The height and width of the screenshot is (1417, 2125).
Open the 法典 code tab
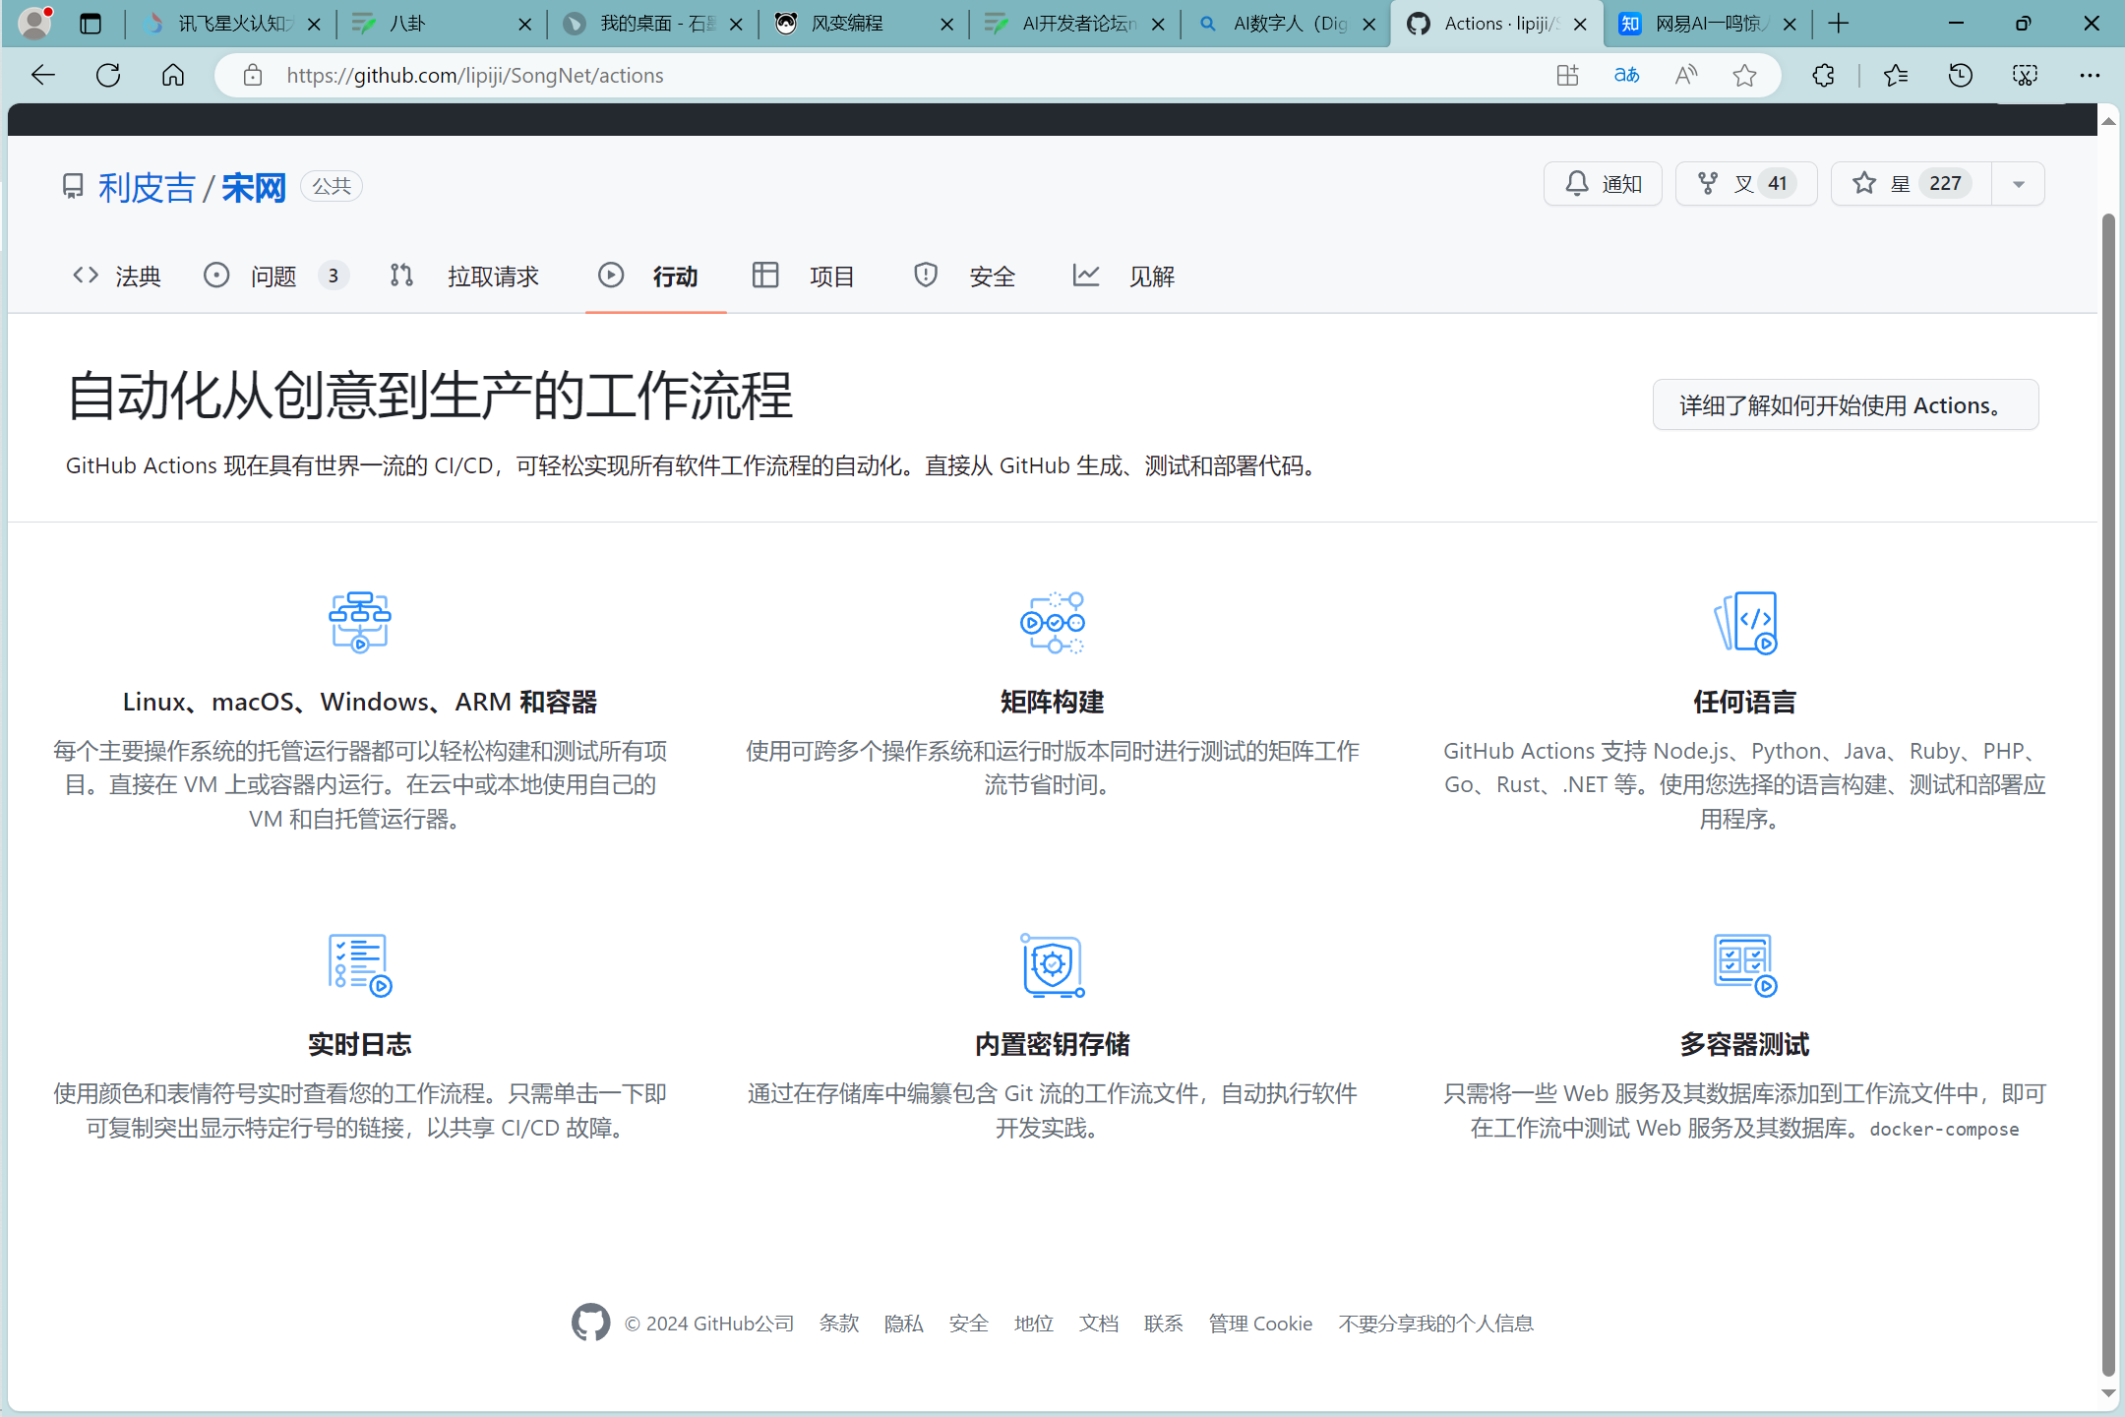coord(116,277)
